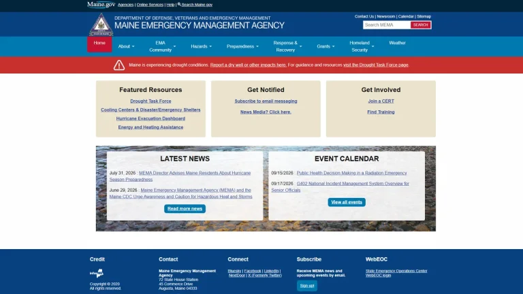Open the X (Formerly Twitter) link
This screenshot has width=523, height=294.
click(265, 276)
